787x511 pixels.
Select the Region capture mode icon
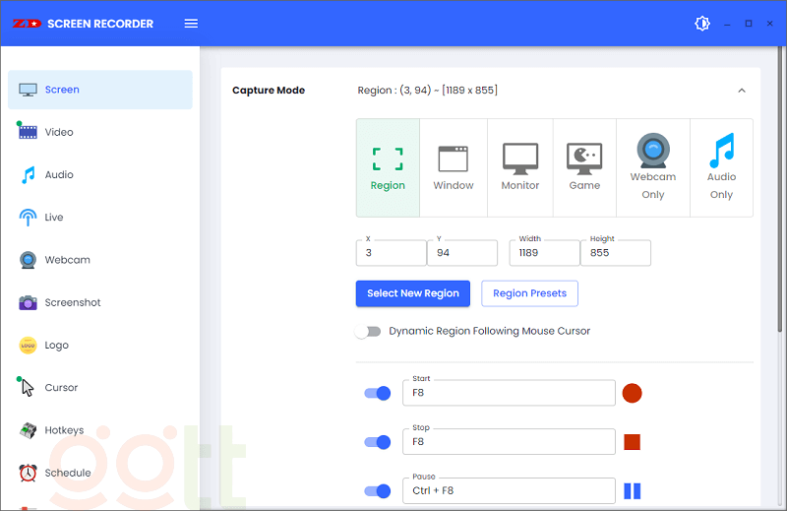point(388,167)
